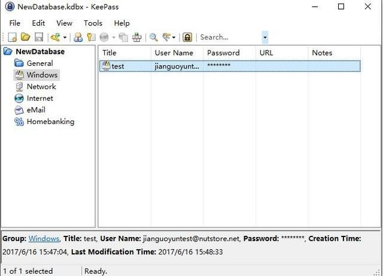Image resolution: width=383 pixels, height=276 pixels.
Task: Click the Show Entries toolbar icon
Action: click(x=166, y=37)
